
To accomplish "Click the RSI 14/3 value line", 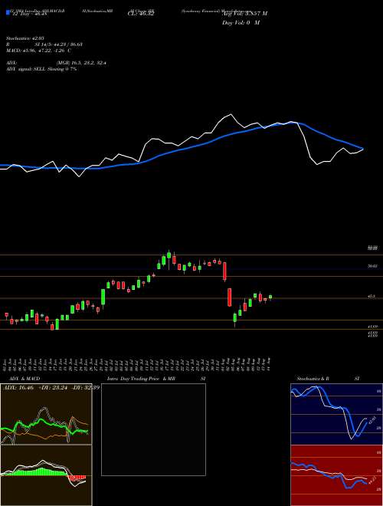I will (44, 44).
